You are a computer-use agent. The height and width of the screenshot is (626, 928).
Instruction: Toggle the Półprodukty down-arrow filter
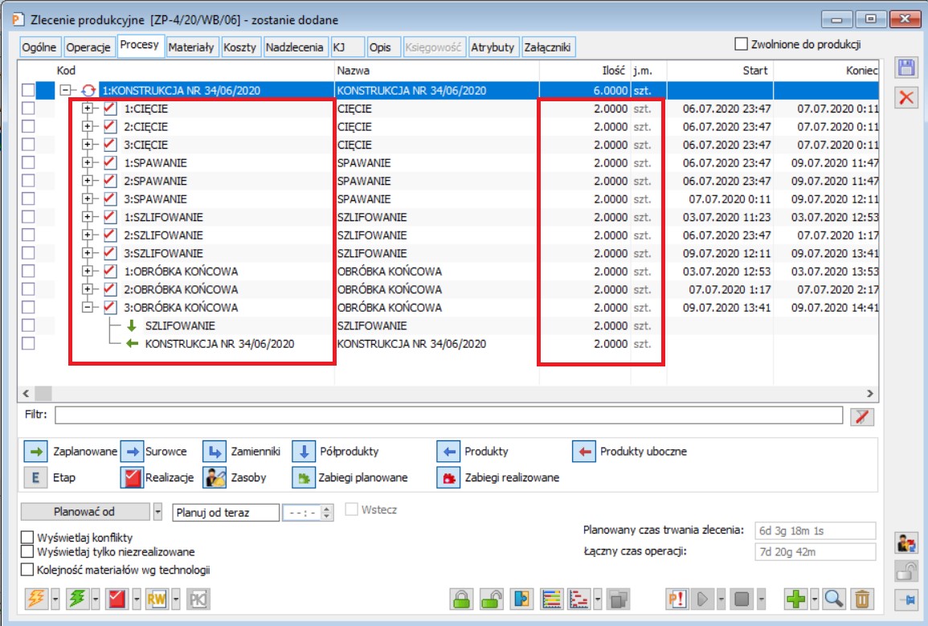(x=304, y=452)
